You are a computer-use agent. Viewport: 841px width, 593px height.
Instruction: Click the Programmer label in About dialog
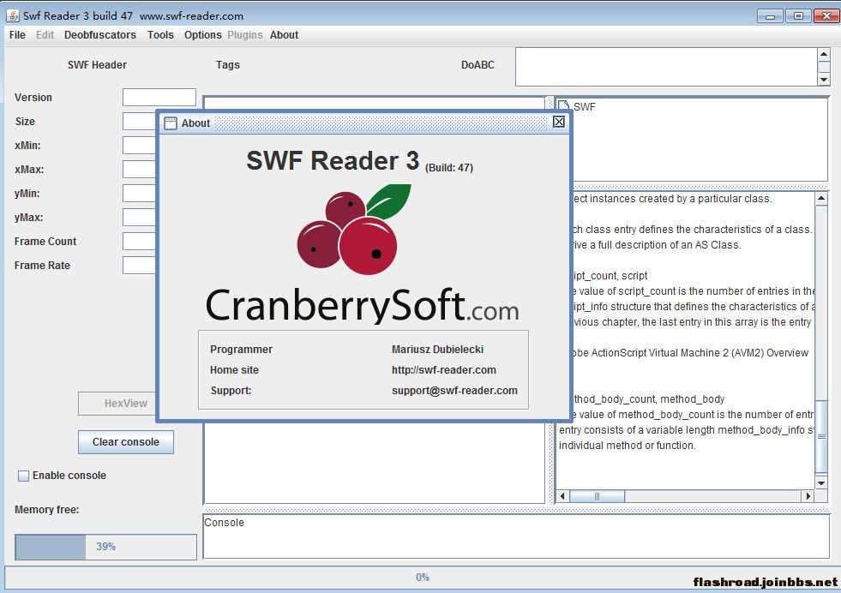click(242, 350)
